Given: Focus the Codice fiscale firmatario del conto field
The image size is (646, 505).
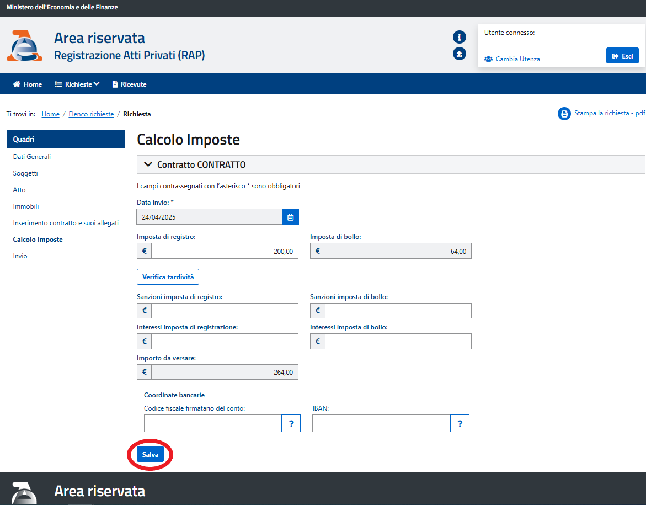Looking at the screenshot, I should point(213,423).
